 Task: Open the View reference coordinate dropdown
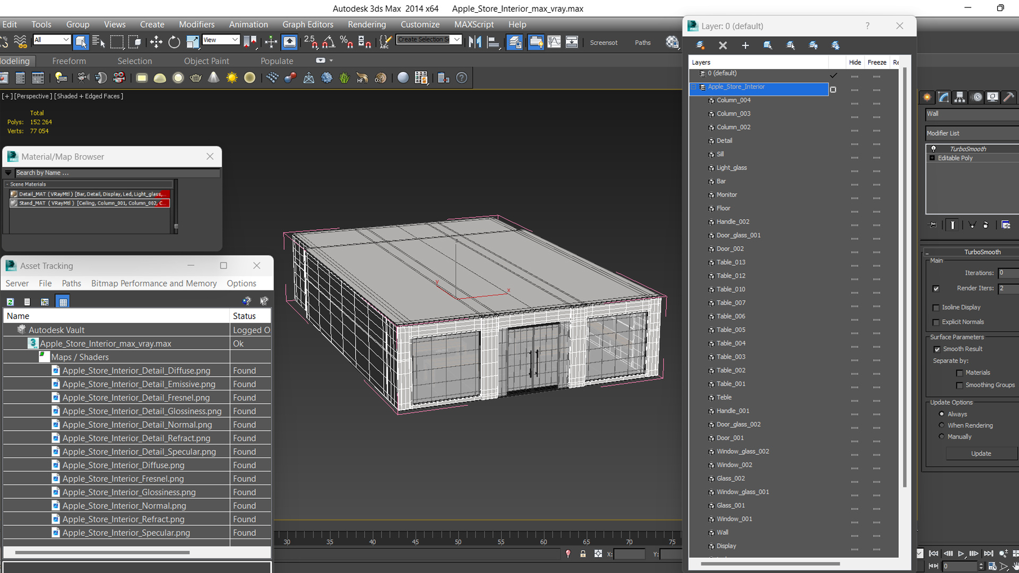tap(221, 40)
